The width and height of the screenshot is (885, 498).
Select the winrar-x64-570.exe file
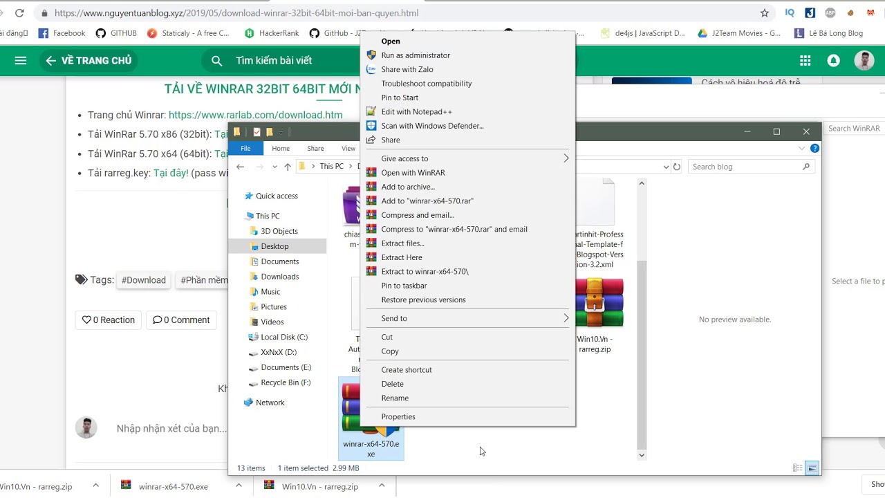pyautogui.click(x=371, y=419)
